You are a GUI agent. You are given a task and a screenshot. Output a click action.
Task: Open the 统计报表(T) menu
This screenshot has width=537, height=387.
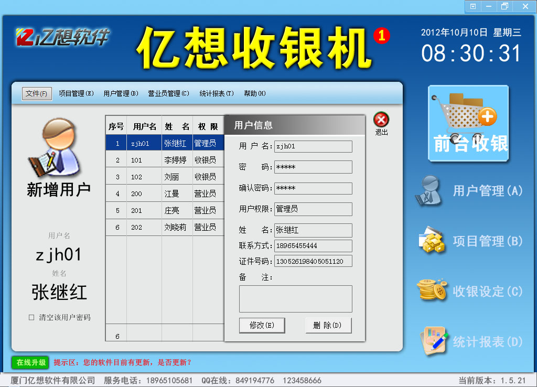(217, 93)
